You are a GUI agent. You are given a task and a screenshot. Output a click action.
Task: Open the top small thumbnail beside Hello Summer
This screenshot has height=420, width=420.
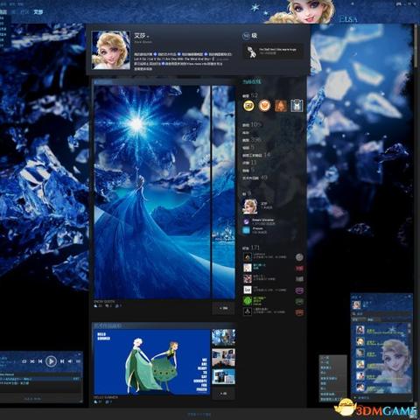[223, 337]
